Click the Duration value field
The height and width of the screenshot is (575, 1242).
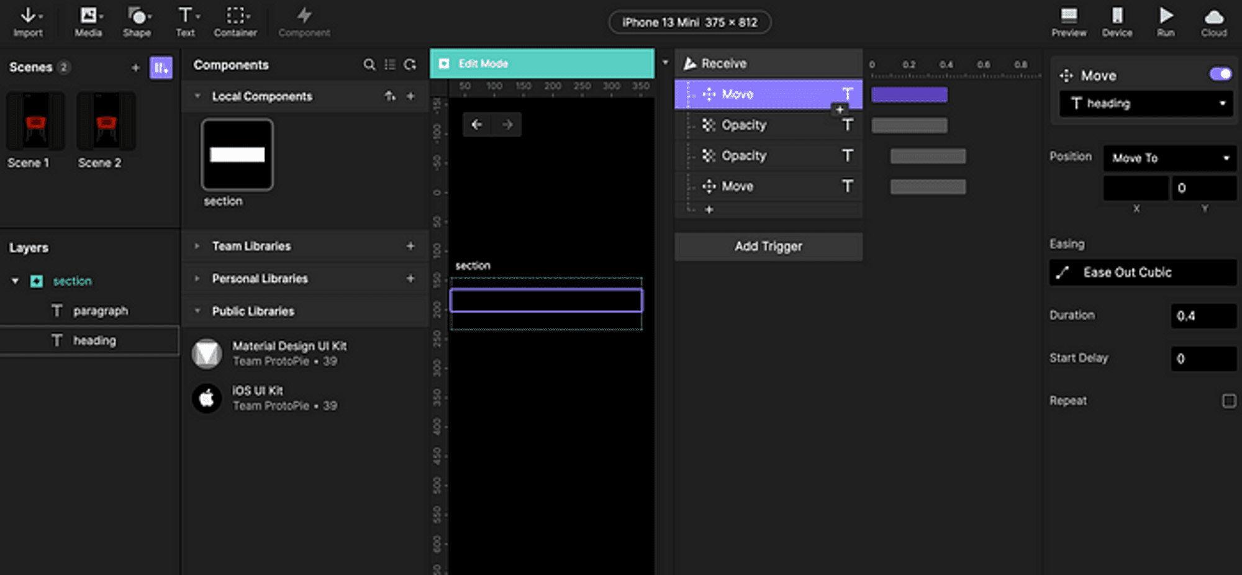(1203, 315)
